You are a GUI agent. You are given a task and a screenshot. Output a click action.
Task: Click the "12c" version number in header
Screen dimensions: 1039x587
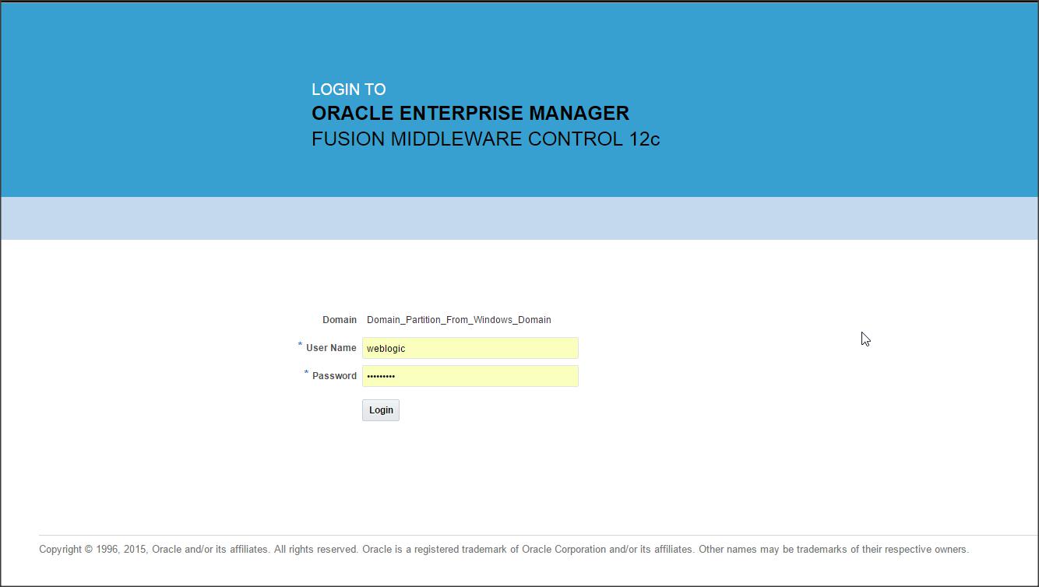(644, 139)
